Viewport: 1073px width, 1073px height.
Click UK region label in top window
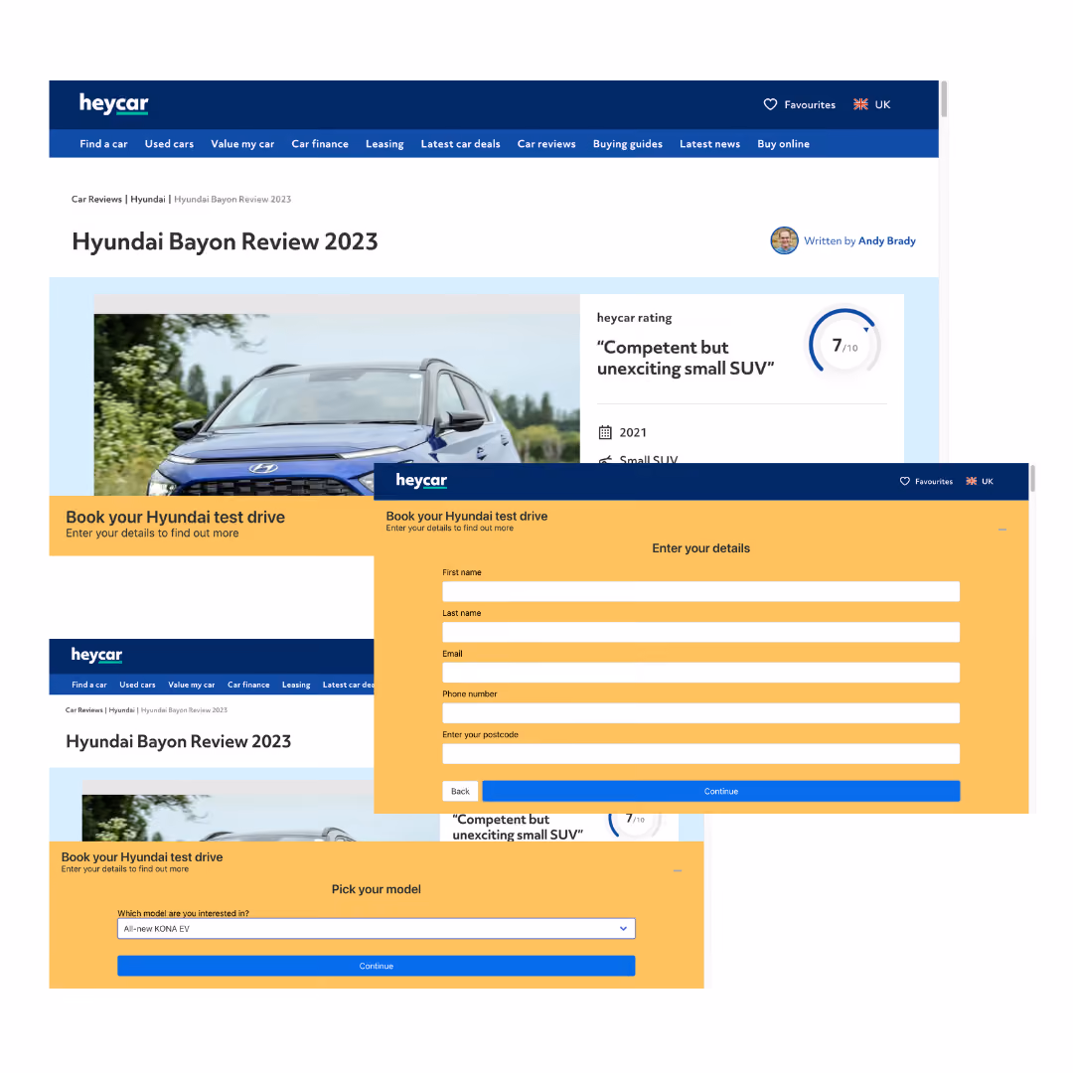pyautogui.click(x=882, y=104)
